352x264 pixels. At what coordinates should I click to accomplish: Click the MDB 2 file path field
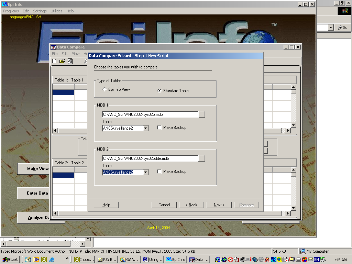(150, 158)
